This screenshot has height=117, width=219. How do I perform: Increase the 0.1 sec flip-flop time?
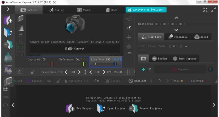[181, 46]
